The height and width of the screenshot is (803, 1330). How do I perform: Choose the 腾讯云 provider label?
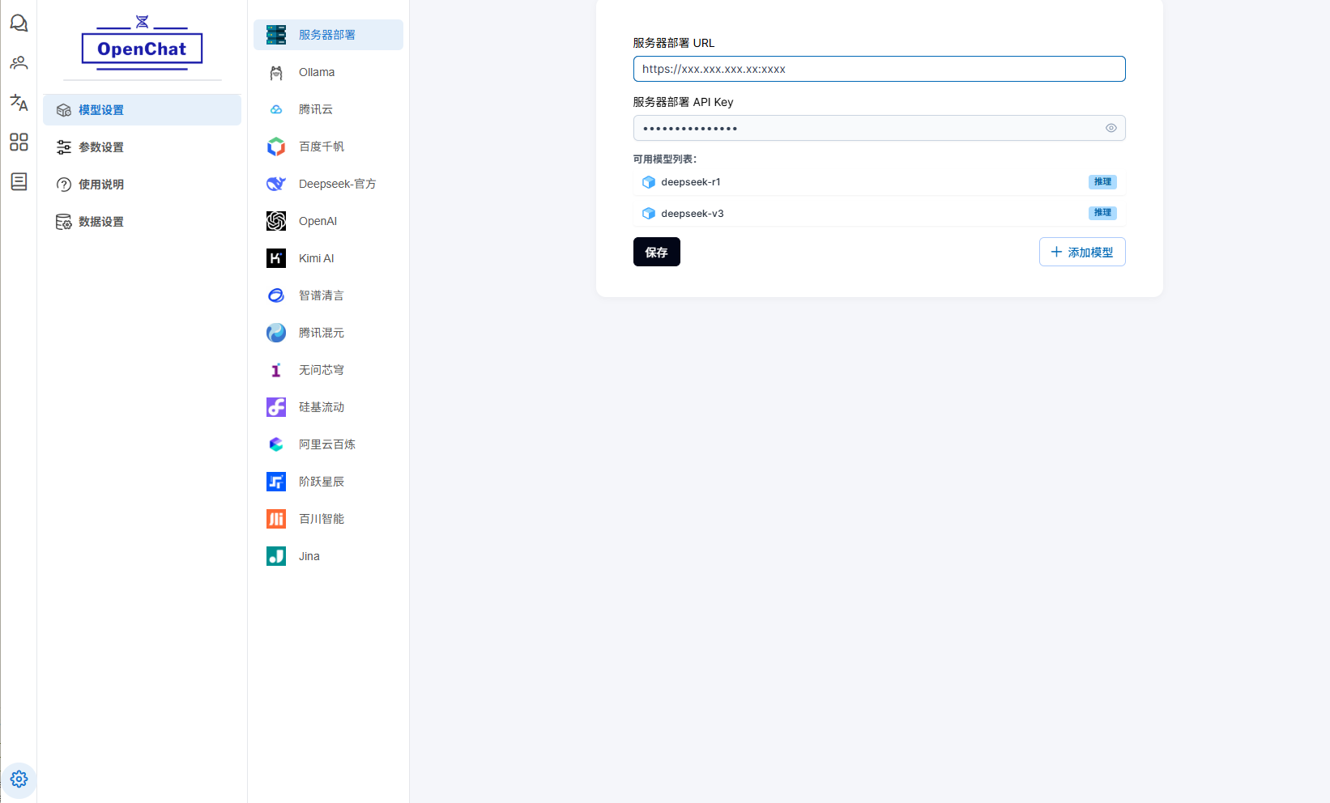click(316, 109)
